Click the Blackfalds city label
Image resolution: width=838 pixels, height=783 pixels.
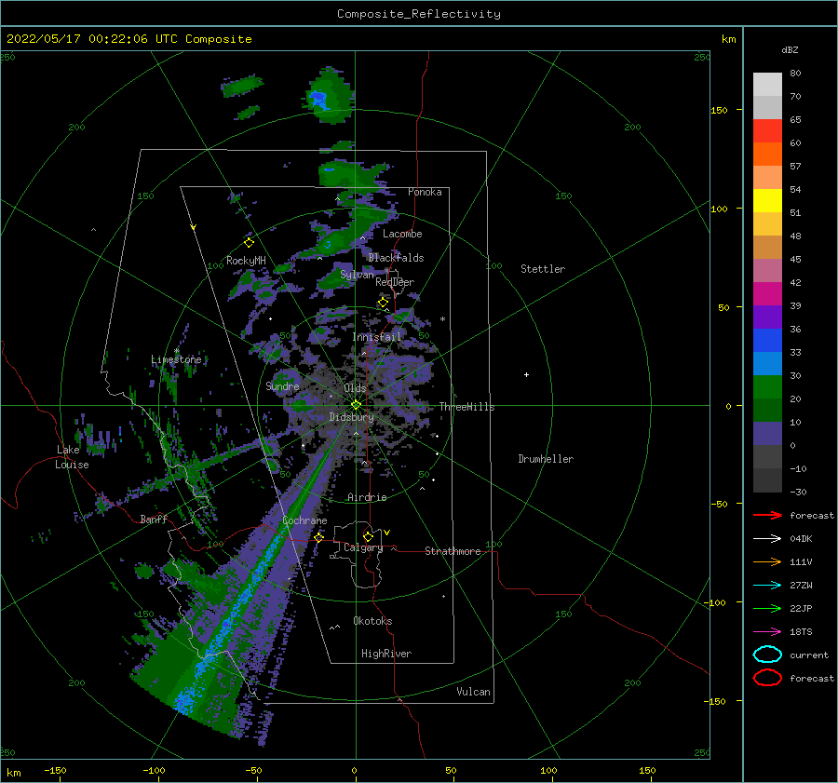point(396,258)
